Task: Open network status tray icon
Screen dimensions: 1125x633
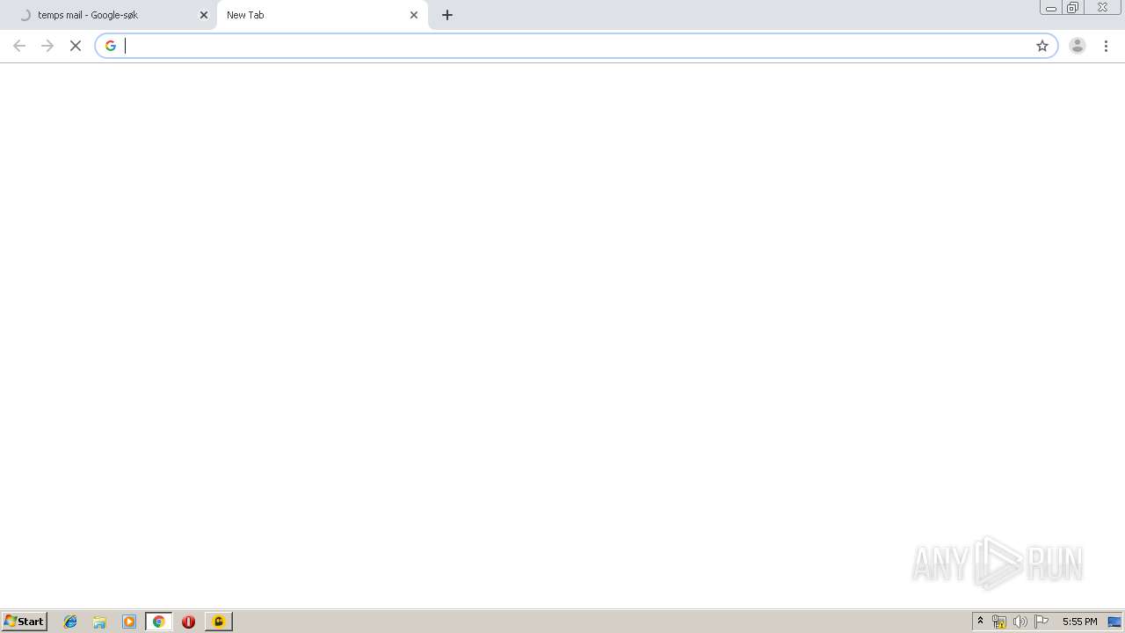Action: [999, 622]
